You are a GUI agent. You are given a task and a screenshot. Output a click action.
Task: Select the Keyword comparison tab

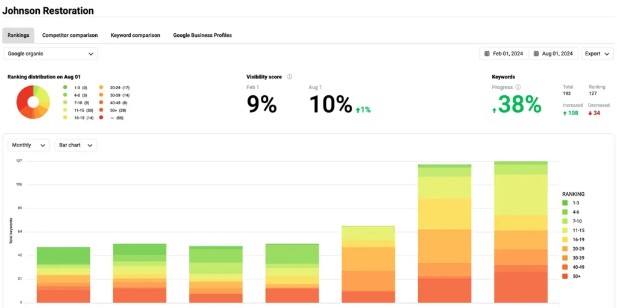[x=136, y=36]
